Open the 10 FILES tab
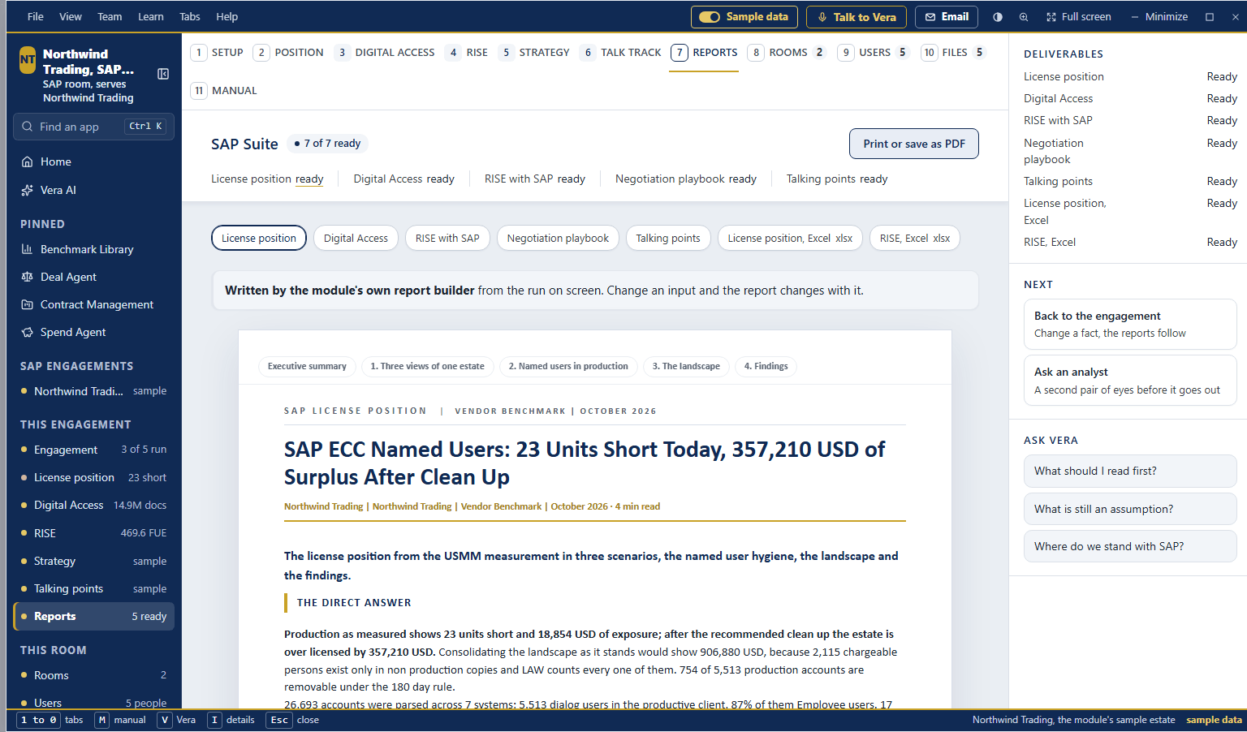Screen dimensions: 1247x732 (x=953, y=53)
